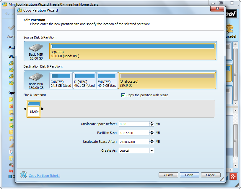The image size is (241, 189).
Task: Click the plain yellow disk icon in sidebar
Action: [11, 132]
